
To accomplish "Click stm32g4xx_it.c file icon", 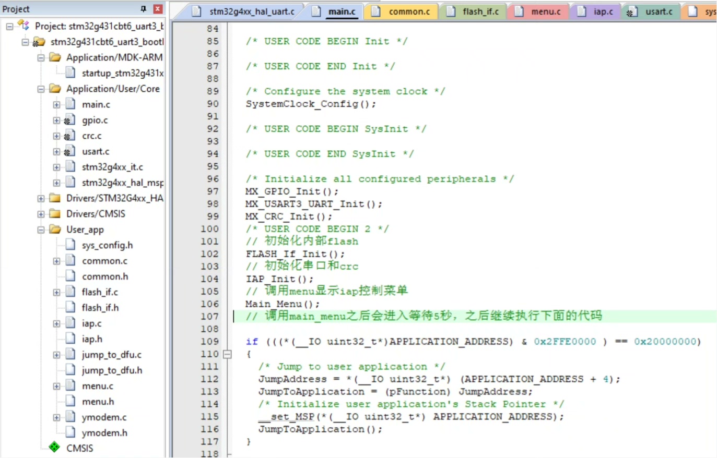I will (70, 166).
